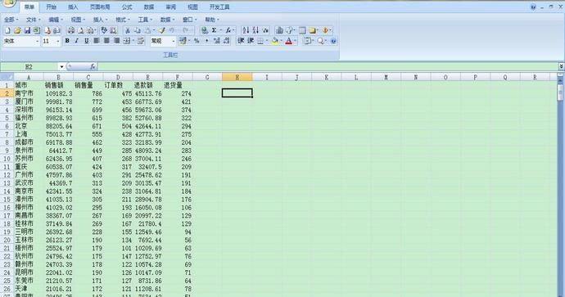565x297 pixels.
Task: Click the Sort Descending Z-A icon
Action: [255, 30]
